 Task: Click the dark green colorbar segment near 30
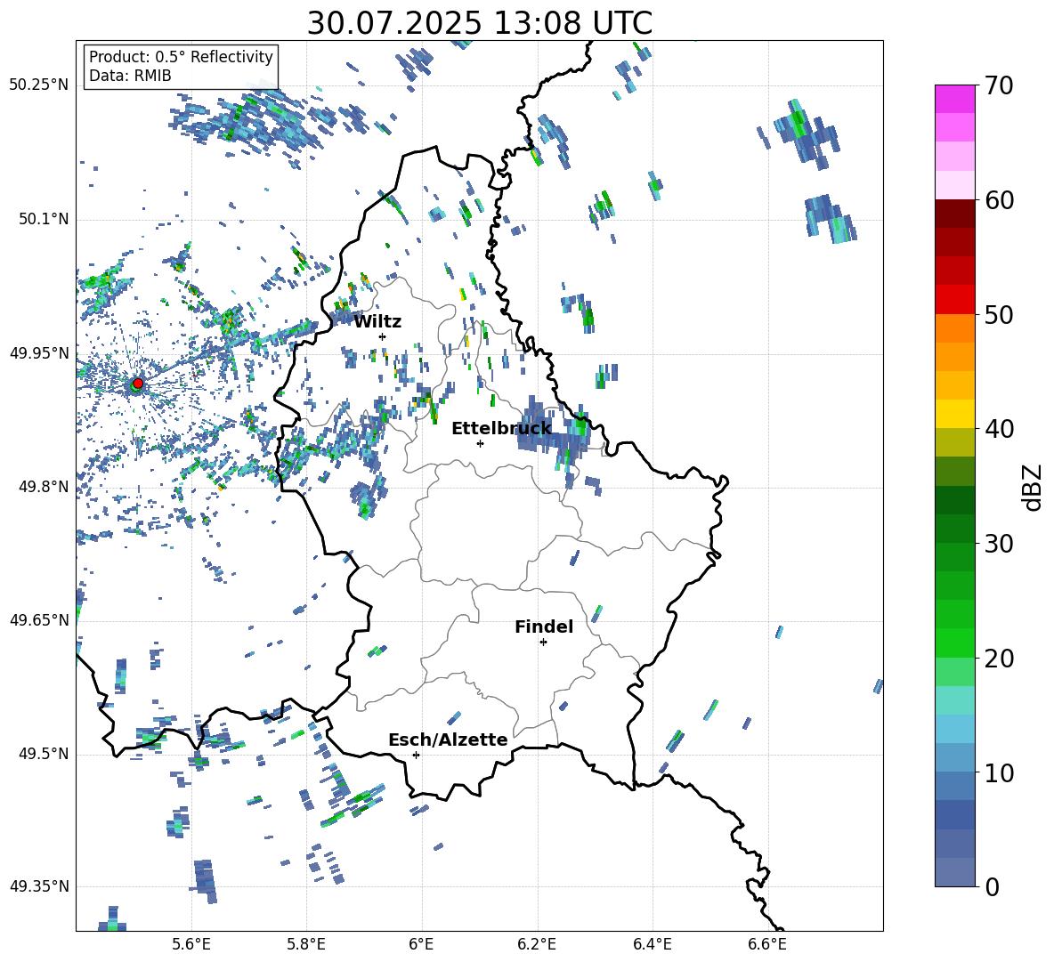click(x=954, y=529)
